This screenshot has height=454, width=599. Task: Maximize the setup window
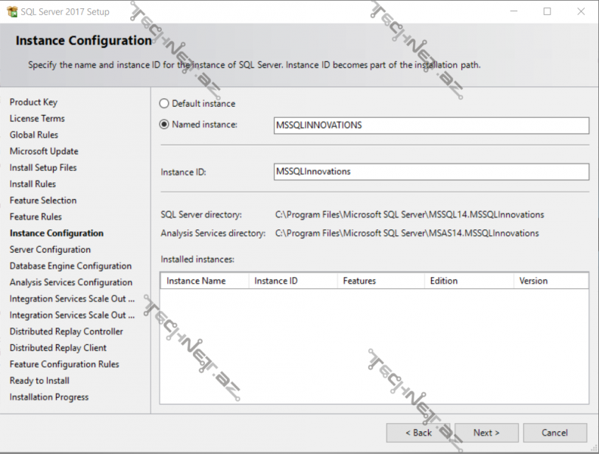click(547, 11)
